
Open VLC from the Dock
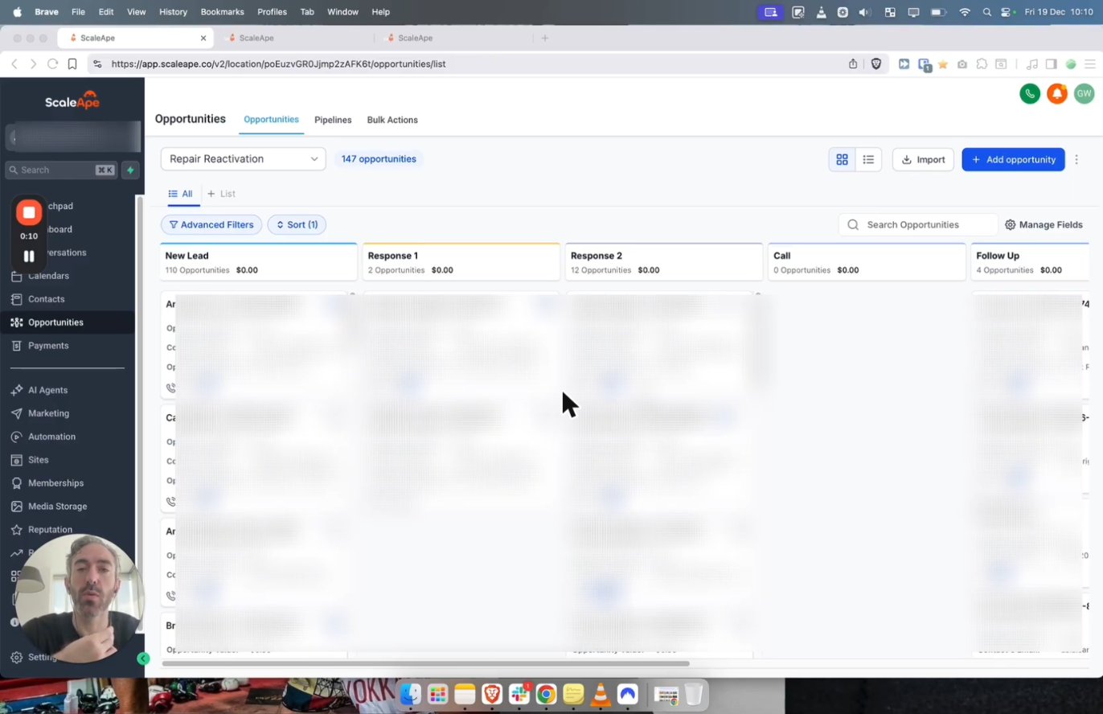click(x=601, y=693)
